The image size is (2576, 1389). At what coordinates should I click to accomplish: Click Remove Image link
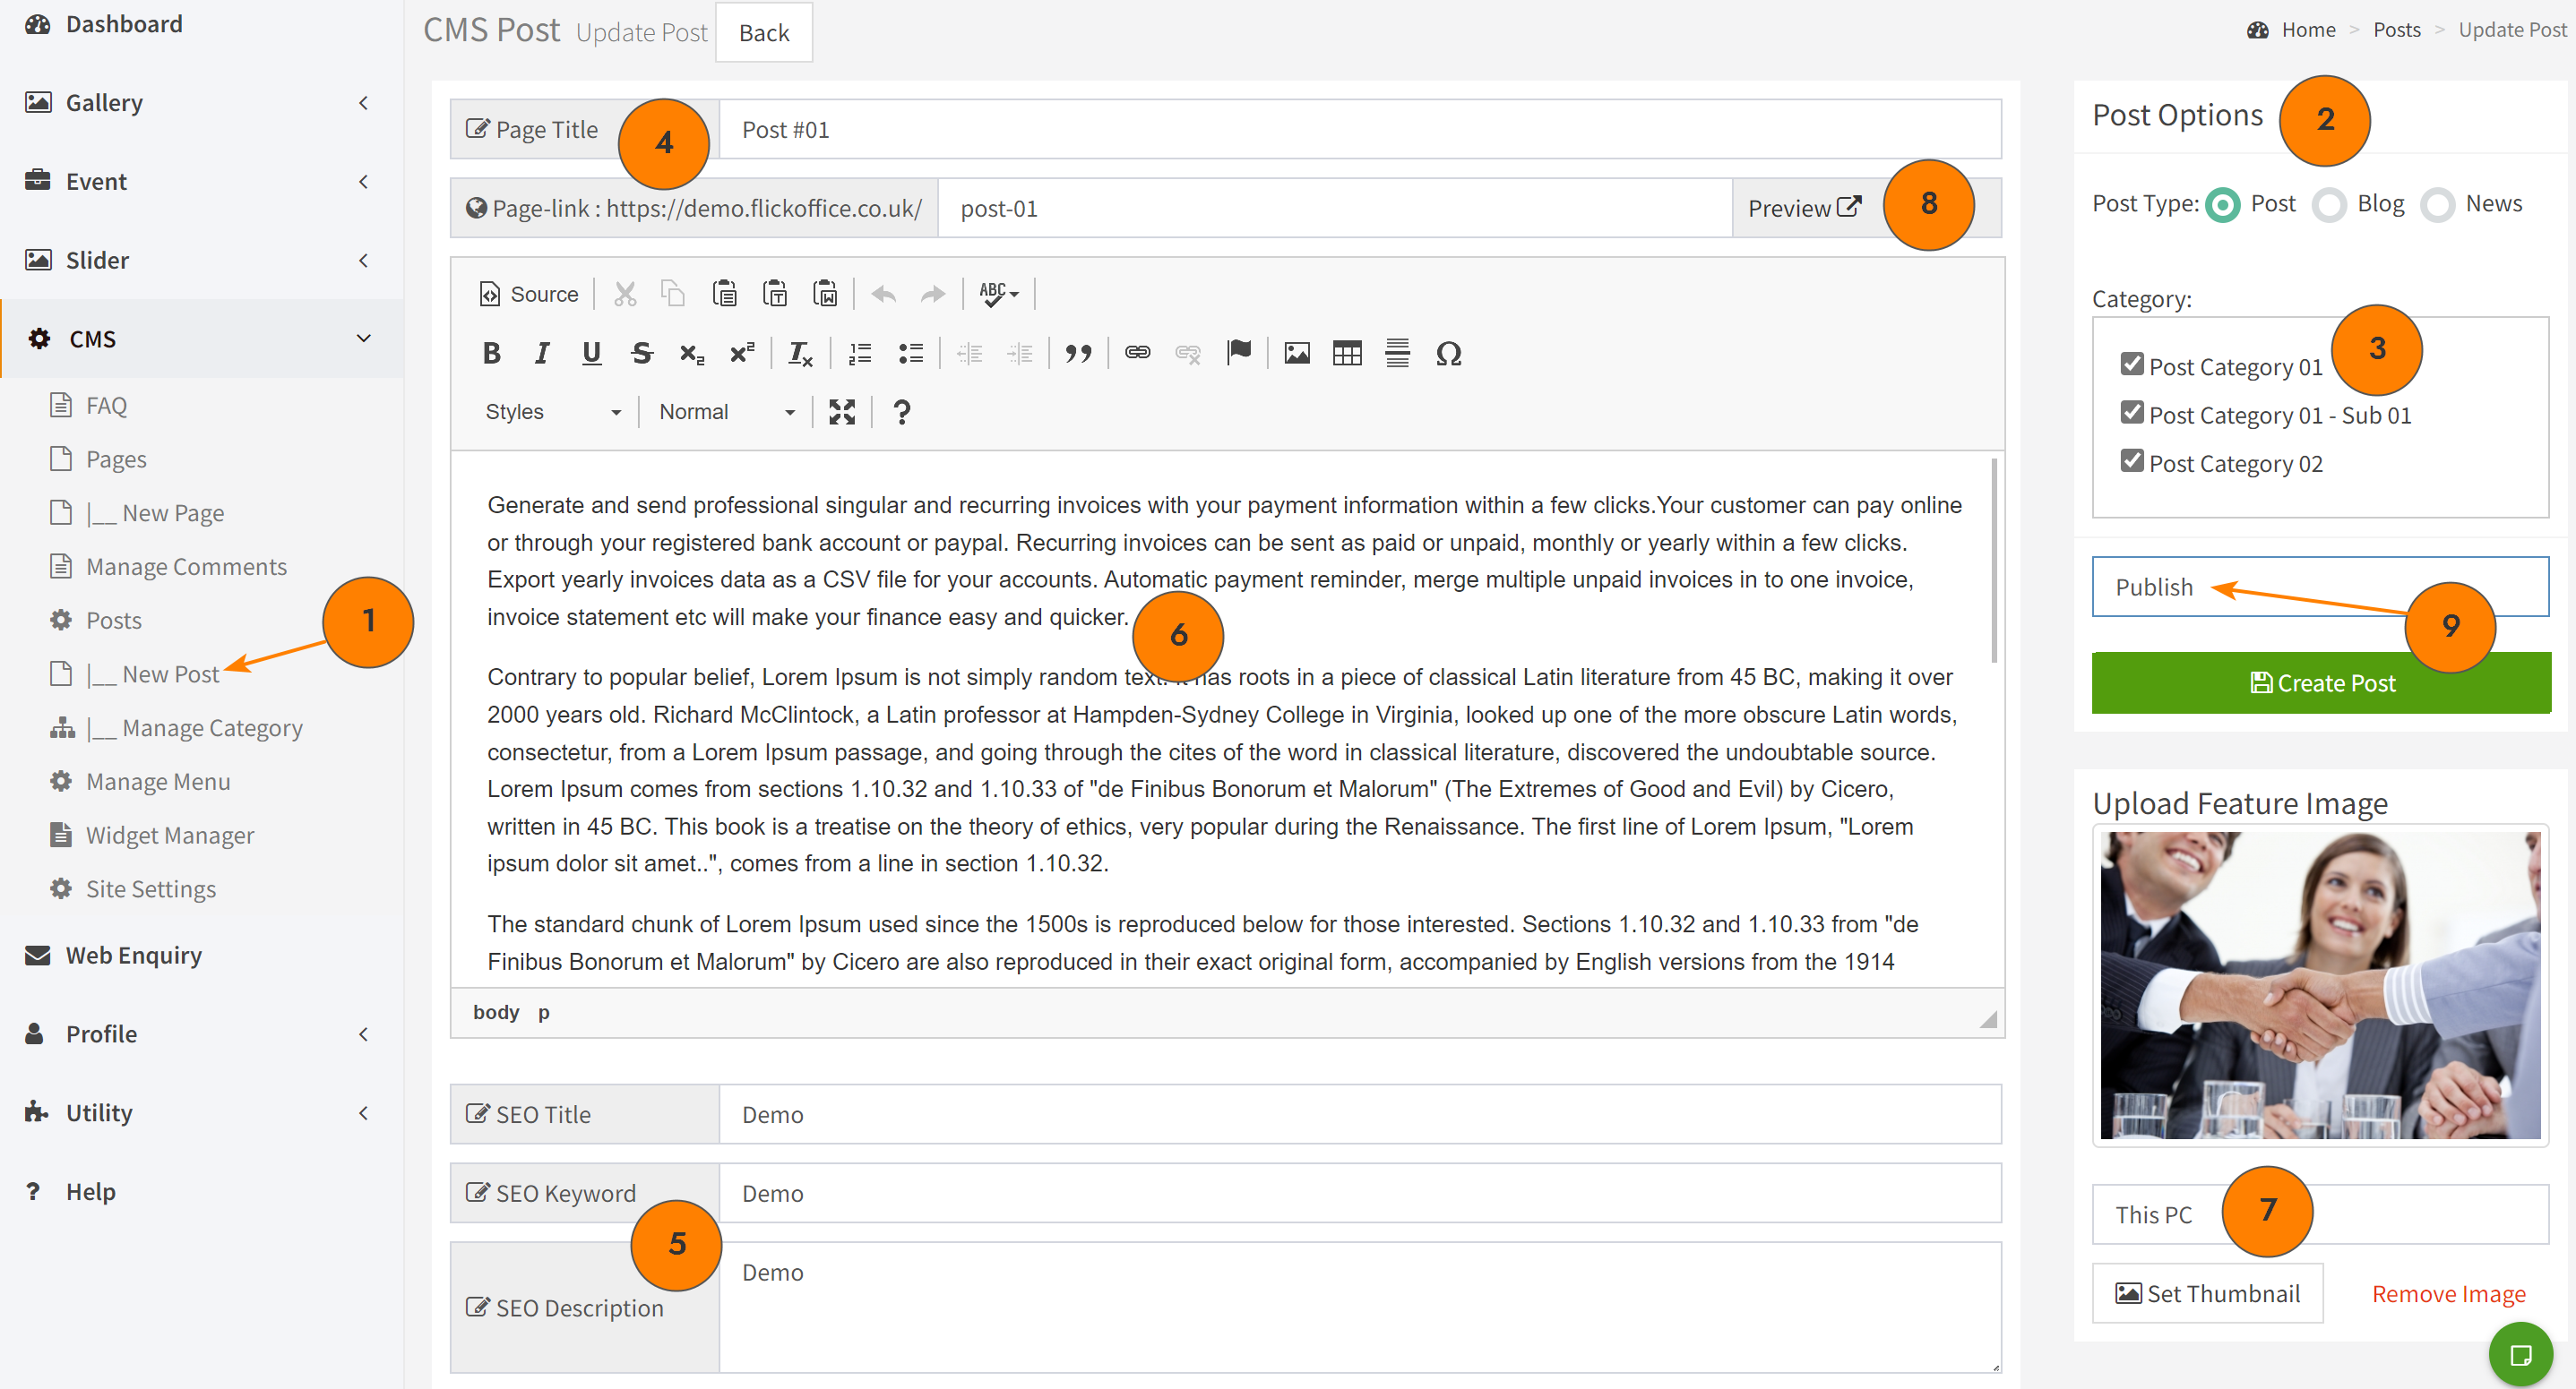click(x=2447, y=1293)
